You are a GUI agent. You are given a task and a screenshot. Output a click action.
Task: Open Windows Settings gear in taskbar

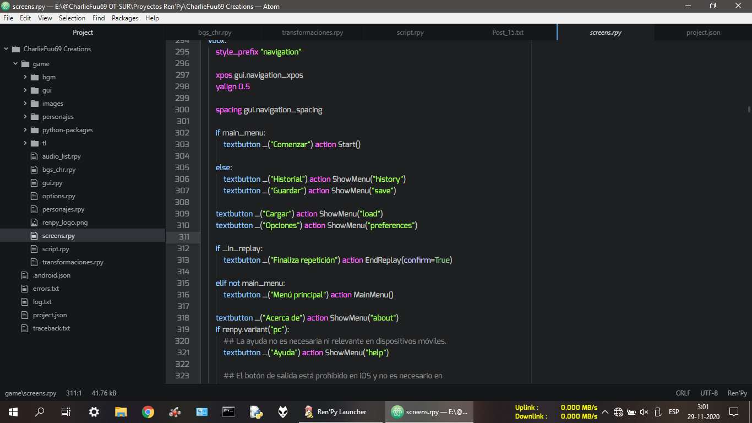[x=94, y=411]
